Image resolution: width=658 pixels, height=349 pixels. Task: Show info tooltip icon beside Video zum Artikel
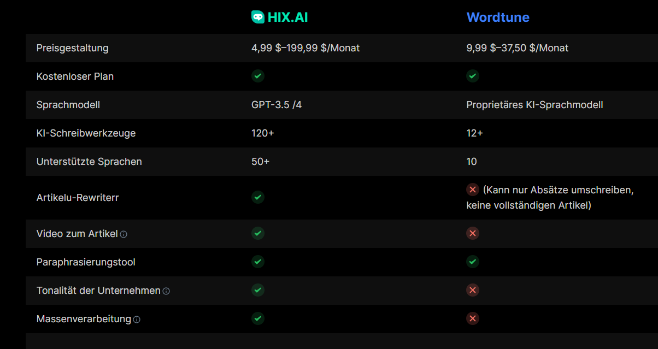click(x=124, y=234)
